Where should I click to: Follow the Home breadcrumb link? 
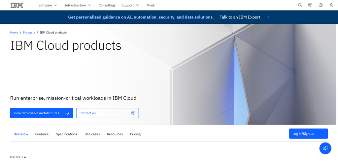[14, 33]
